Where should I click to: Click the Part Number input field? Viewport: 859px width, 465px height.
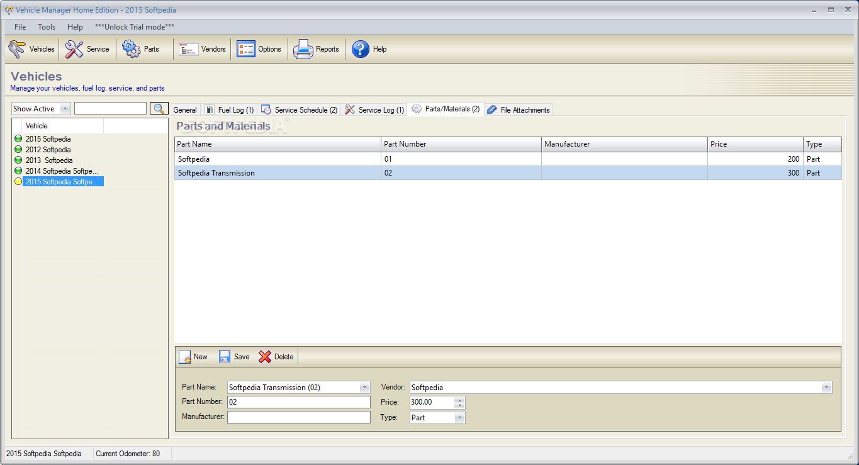pos(299,402)
